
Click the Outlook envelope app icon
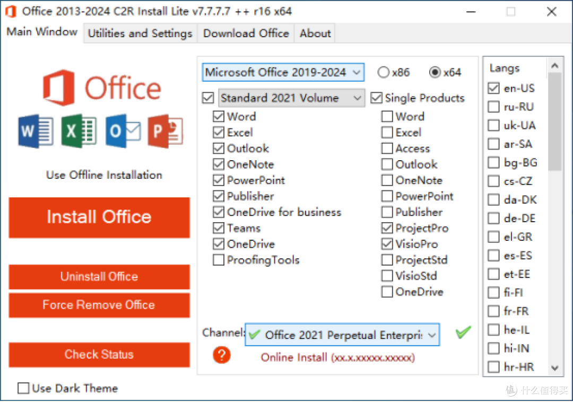[x=123, y=131]
